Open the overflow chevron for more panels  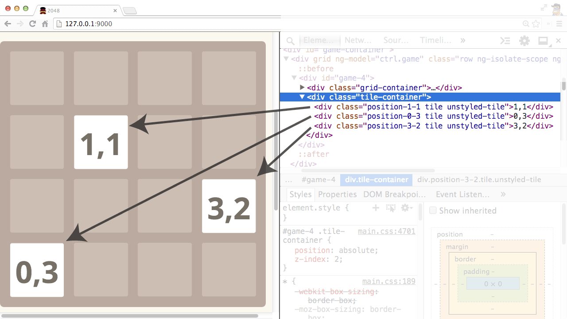click(x=462, y=40)
